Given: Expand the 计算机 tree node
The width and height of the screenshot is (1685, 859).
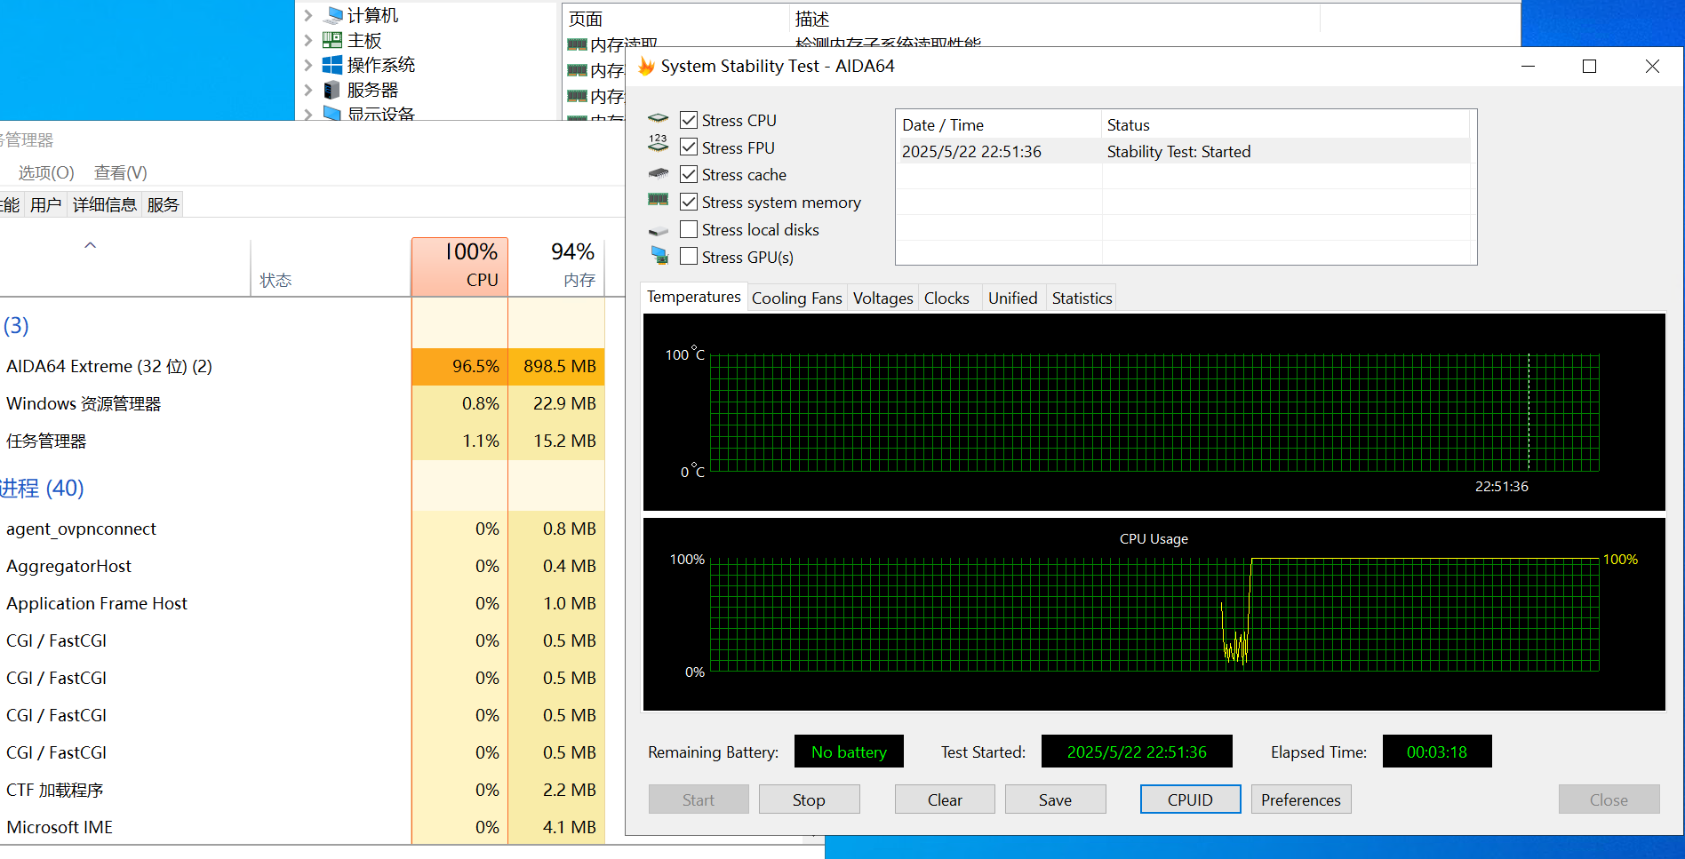Looking at the screenshot, I should (308, 15).
